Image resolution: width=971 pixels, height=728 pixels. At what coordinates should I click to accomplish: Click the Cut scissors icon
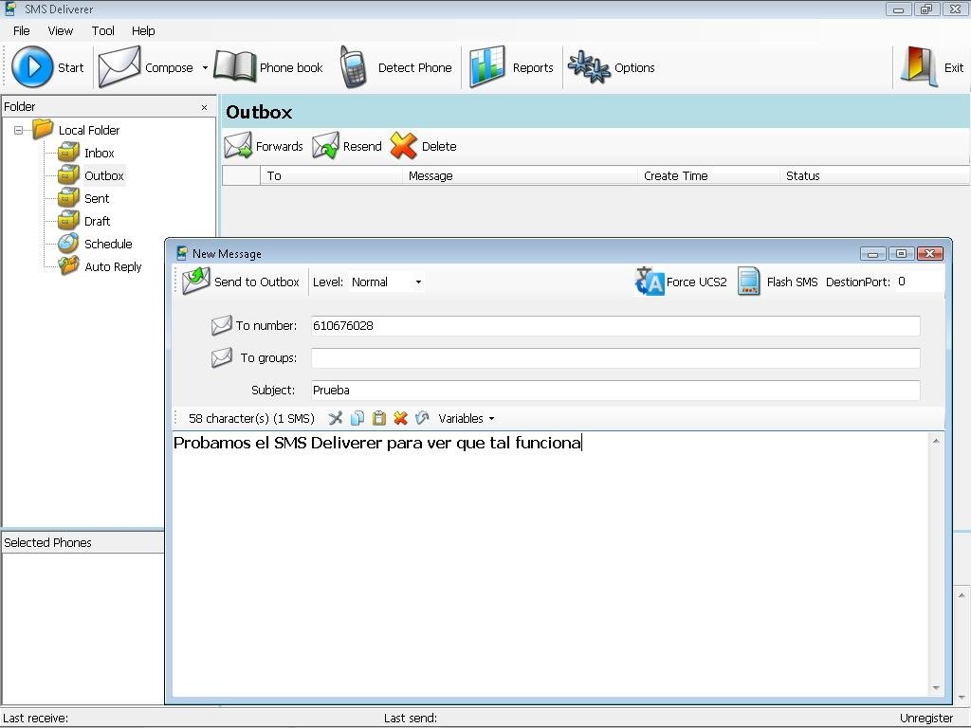tap(335, 418)
